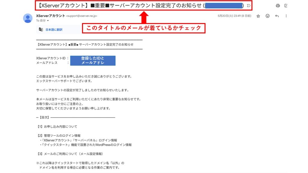Click the クイックスタート WordPress login bullet line

click(86, 145)
